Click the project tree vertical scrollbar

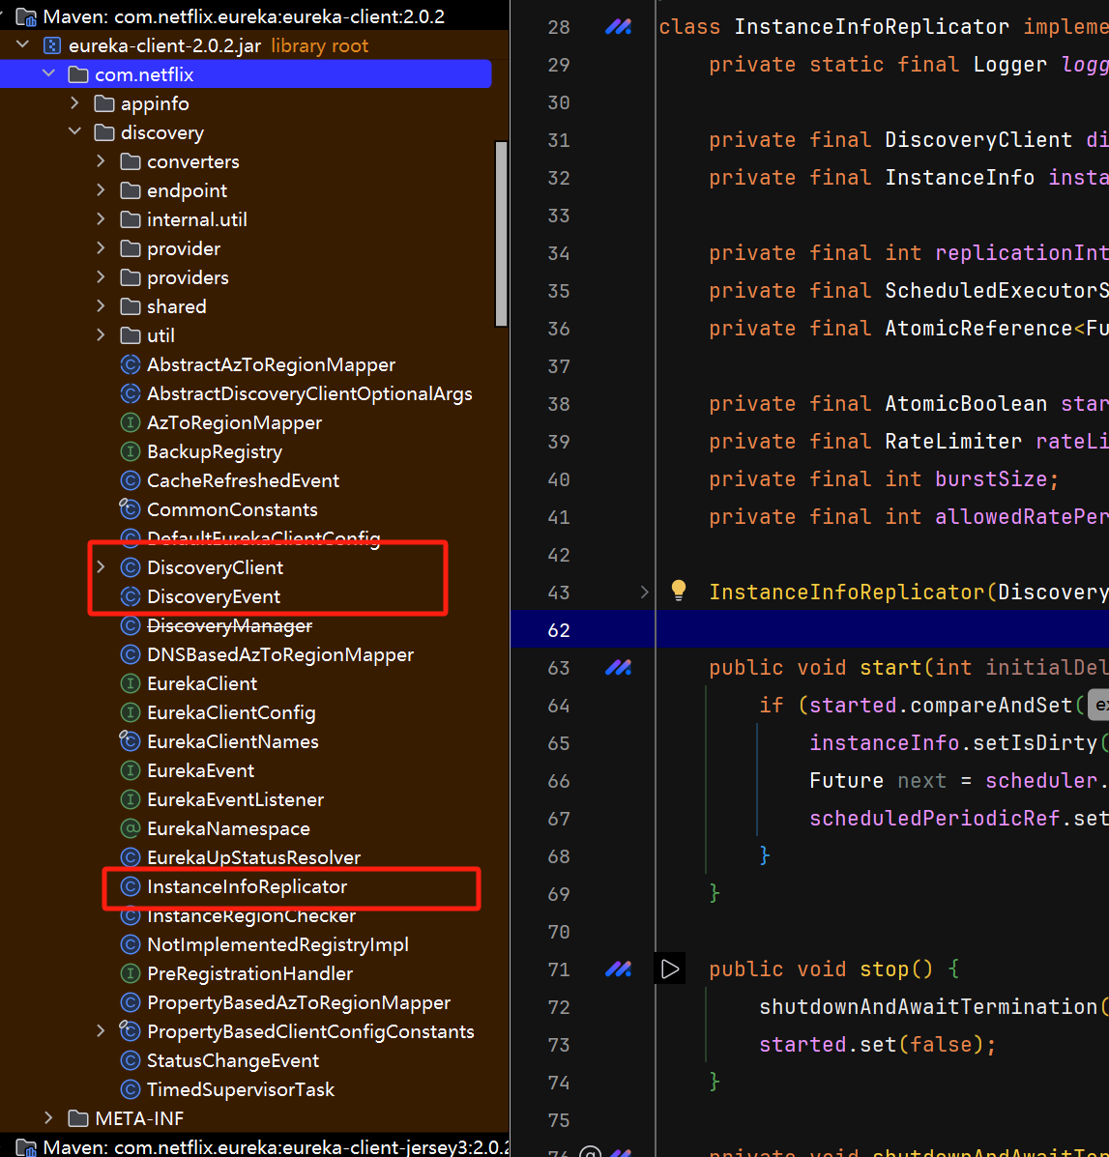[x=501, y=232]
